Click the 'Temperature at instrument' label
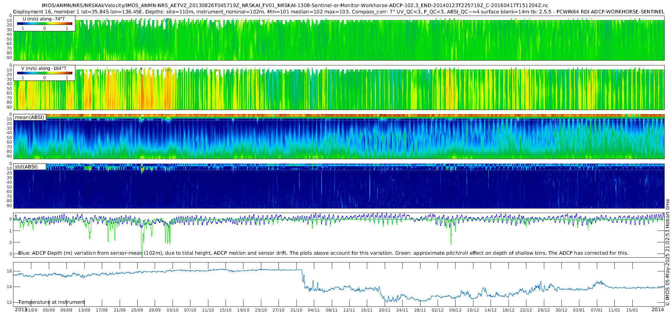Image resolution: width=671 pixels, height=316 pixels. click(51, 302)
